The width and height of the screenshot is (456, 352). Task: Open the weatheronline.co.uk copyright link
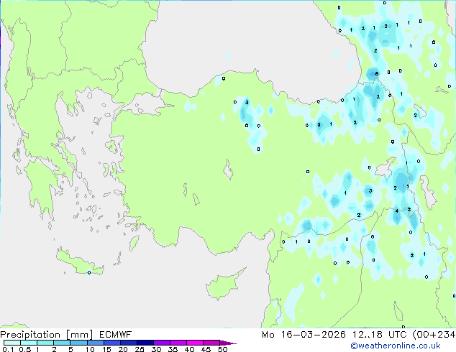tap(396, 346)
